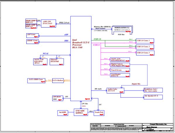Select the Headphone Jack / Mic combo box

click(153, 90)
